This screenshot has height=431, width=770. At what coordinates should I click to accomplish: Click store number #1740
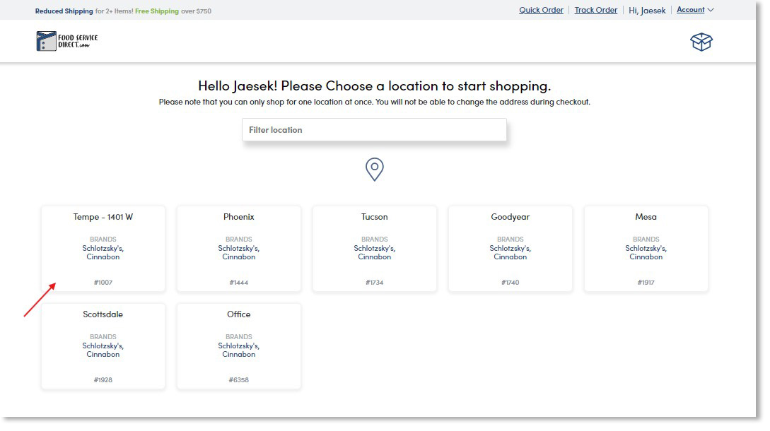point(511,282)
